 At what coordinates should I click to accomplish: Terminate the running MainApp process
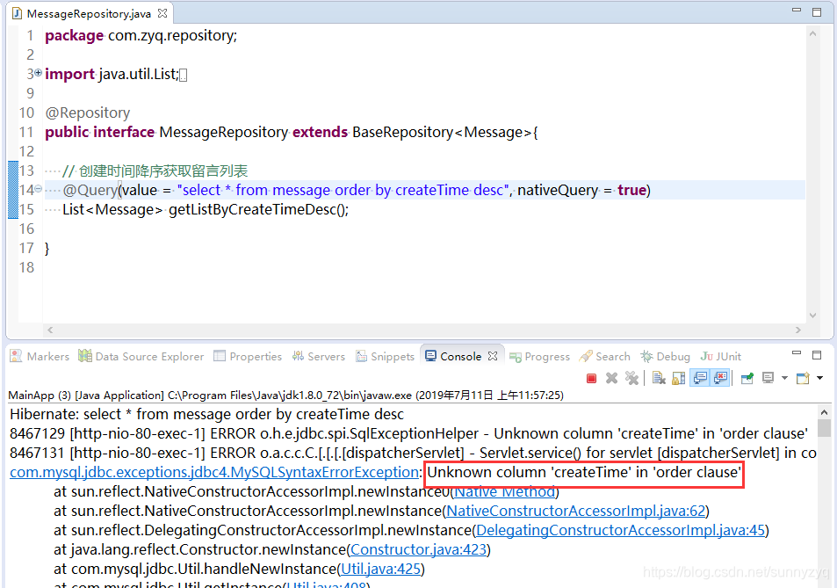point(590,378)
